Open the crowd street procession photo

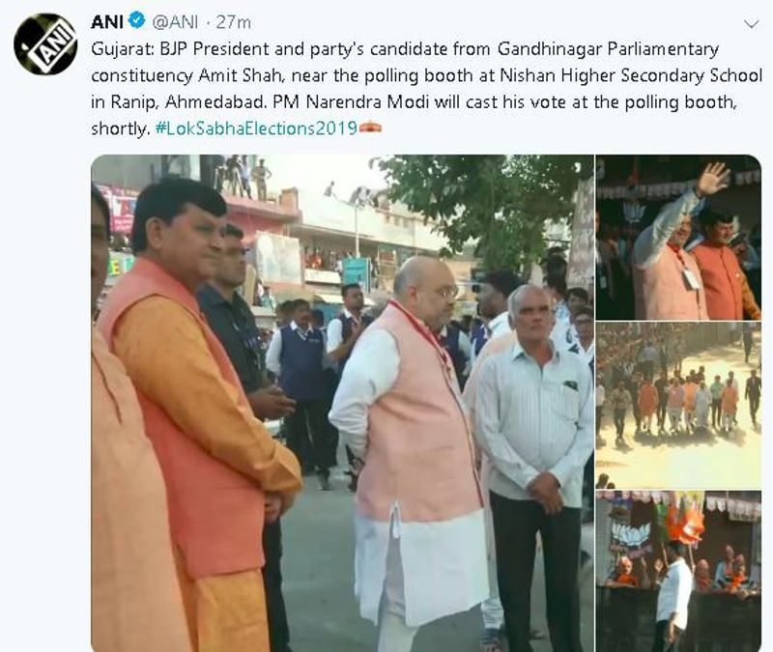[678, 405]
